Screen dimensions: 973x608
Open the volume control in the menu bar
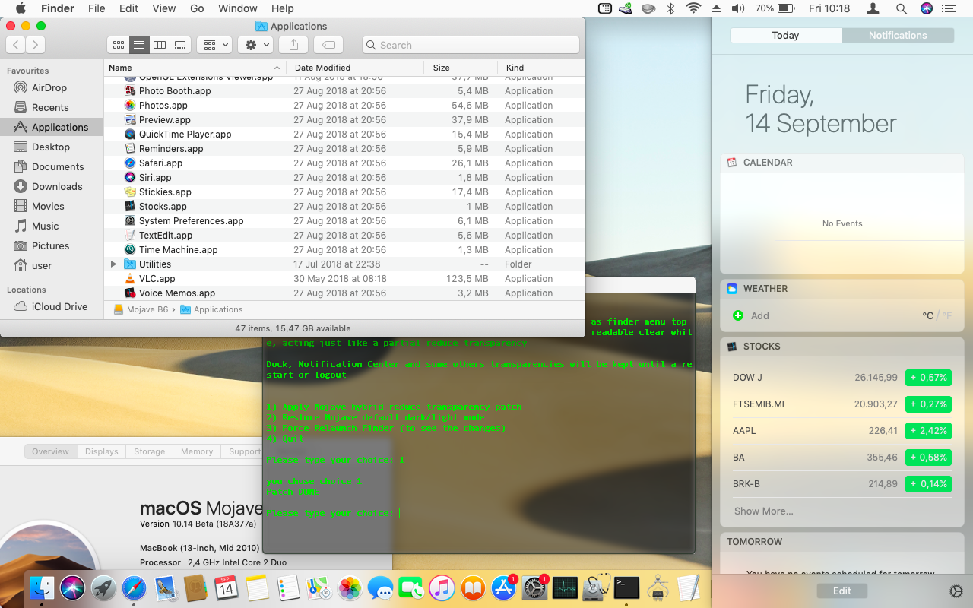737,8
